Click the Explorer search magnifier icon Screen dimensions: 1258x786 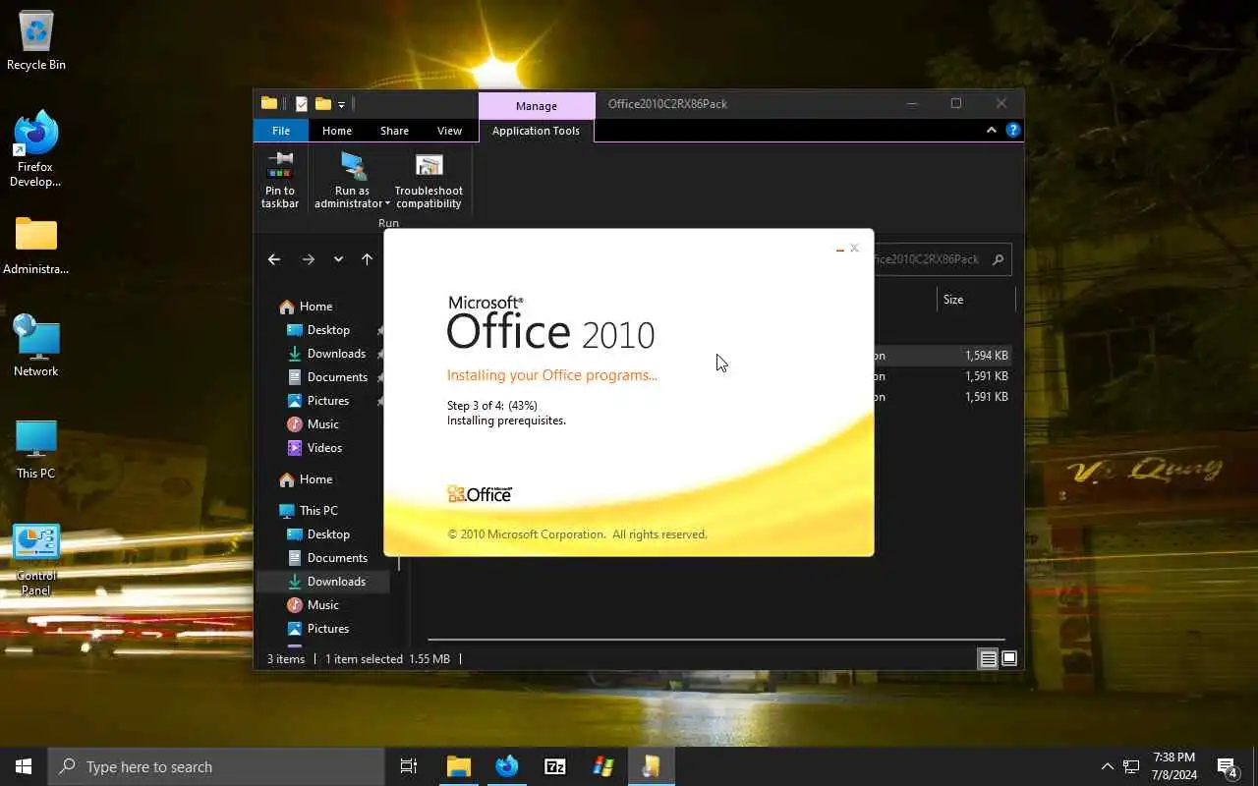pos(998,259)
